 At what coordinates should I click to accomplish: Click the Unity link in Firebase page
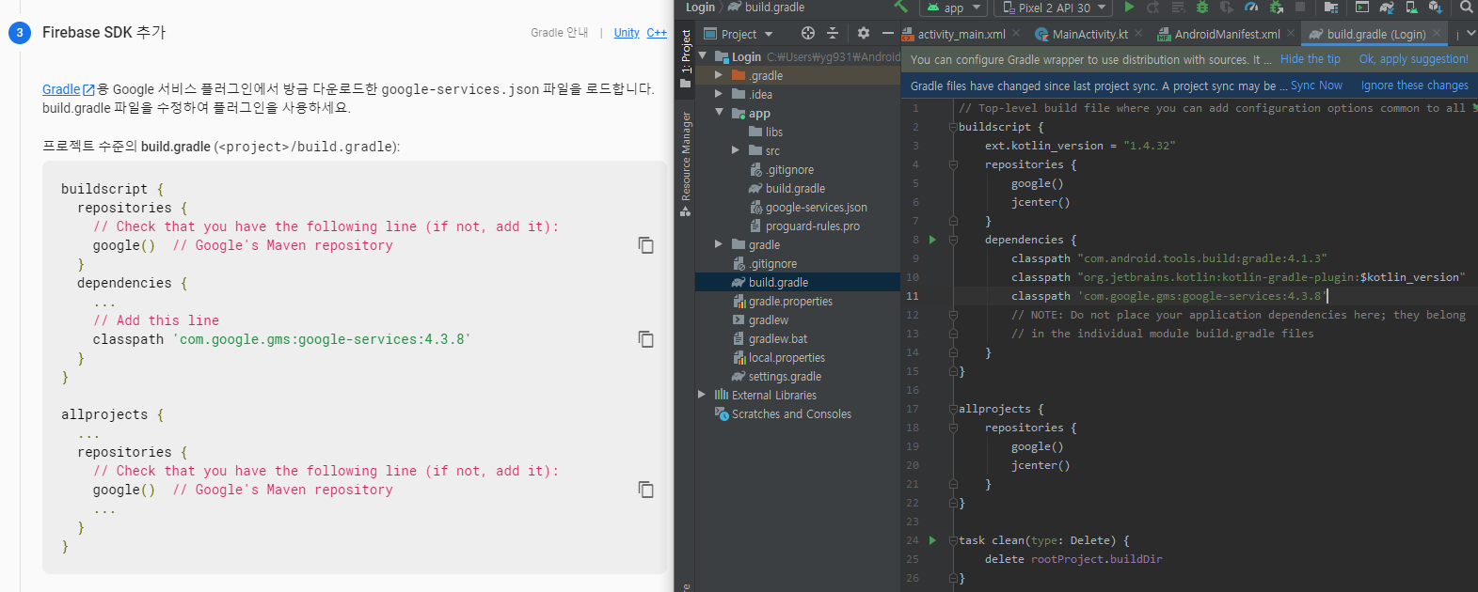tap(627, 33)
